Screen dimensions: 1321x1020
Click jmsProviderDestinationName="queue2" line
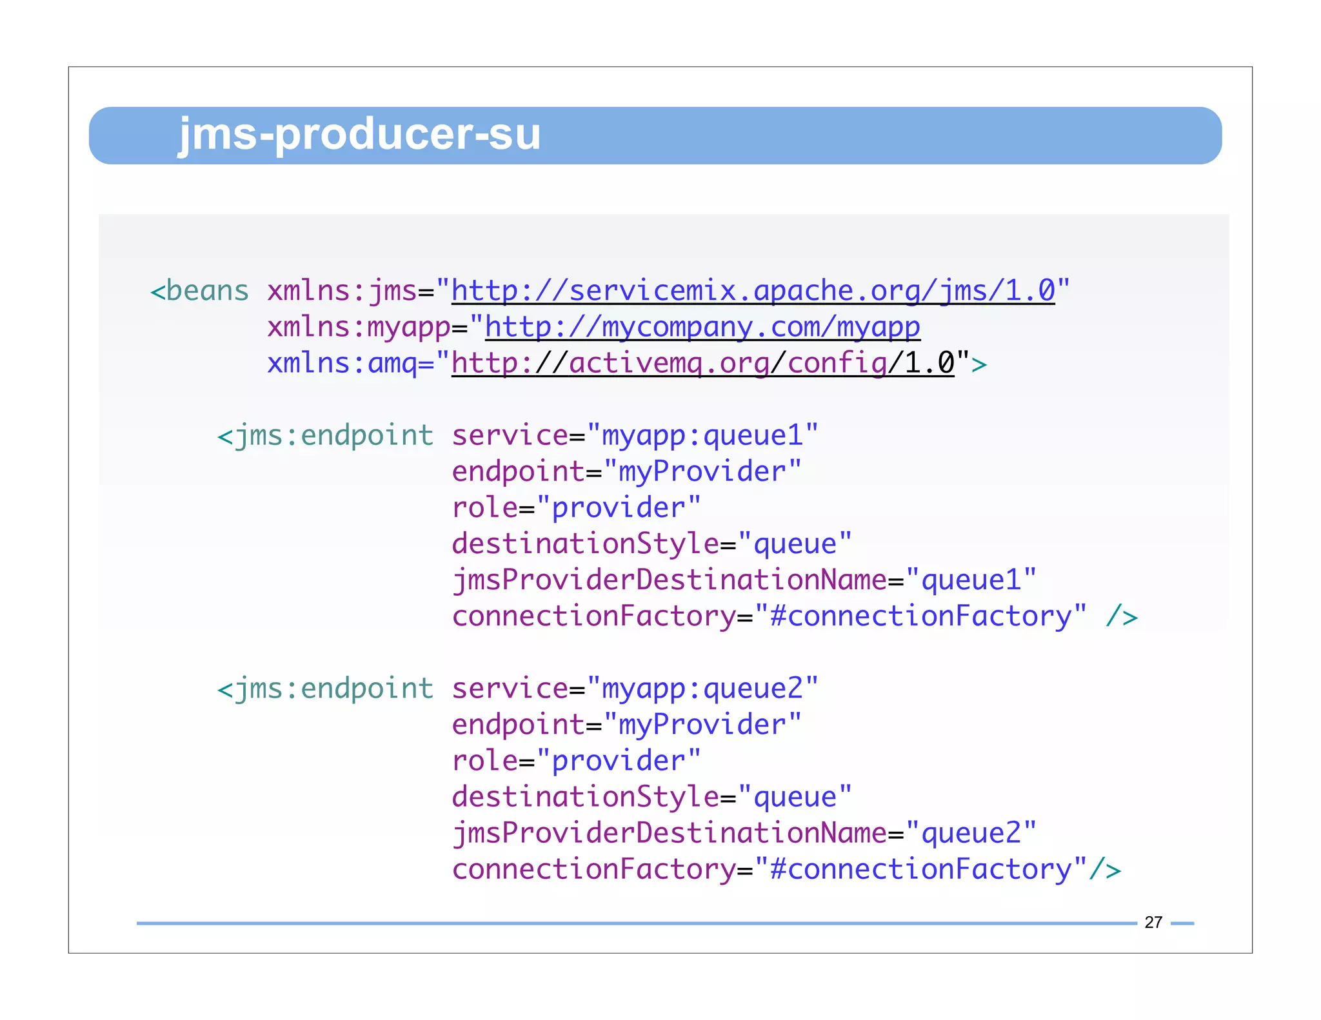tap(744, 833)
